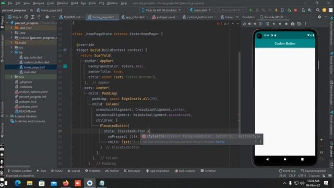Select pubspec.lock in project tree
The width and height of the screenshot is (334, 188).
[x=26, y=101]
